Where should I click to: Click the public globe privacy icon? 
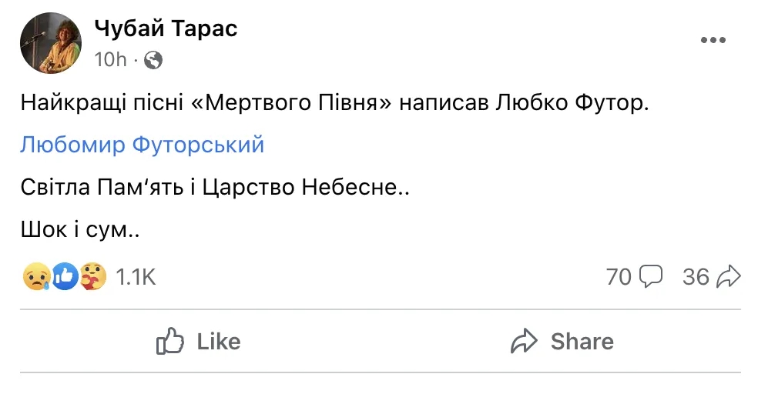(153, 59)
